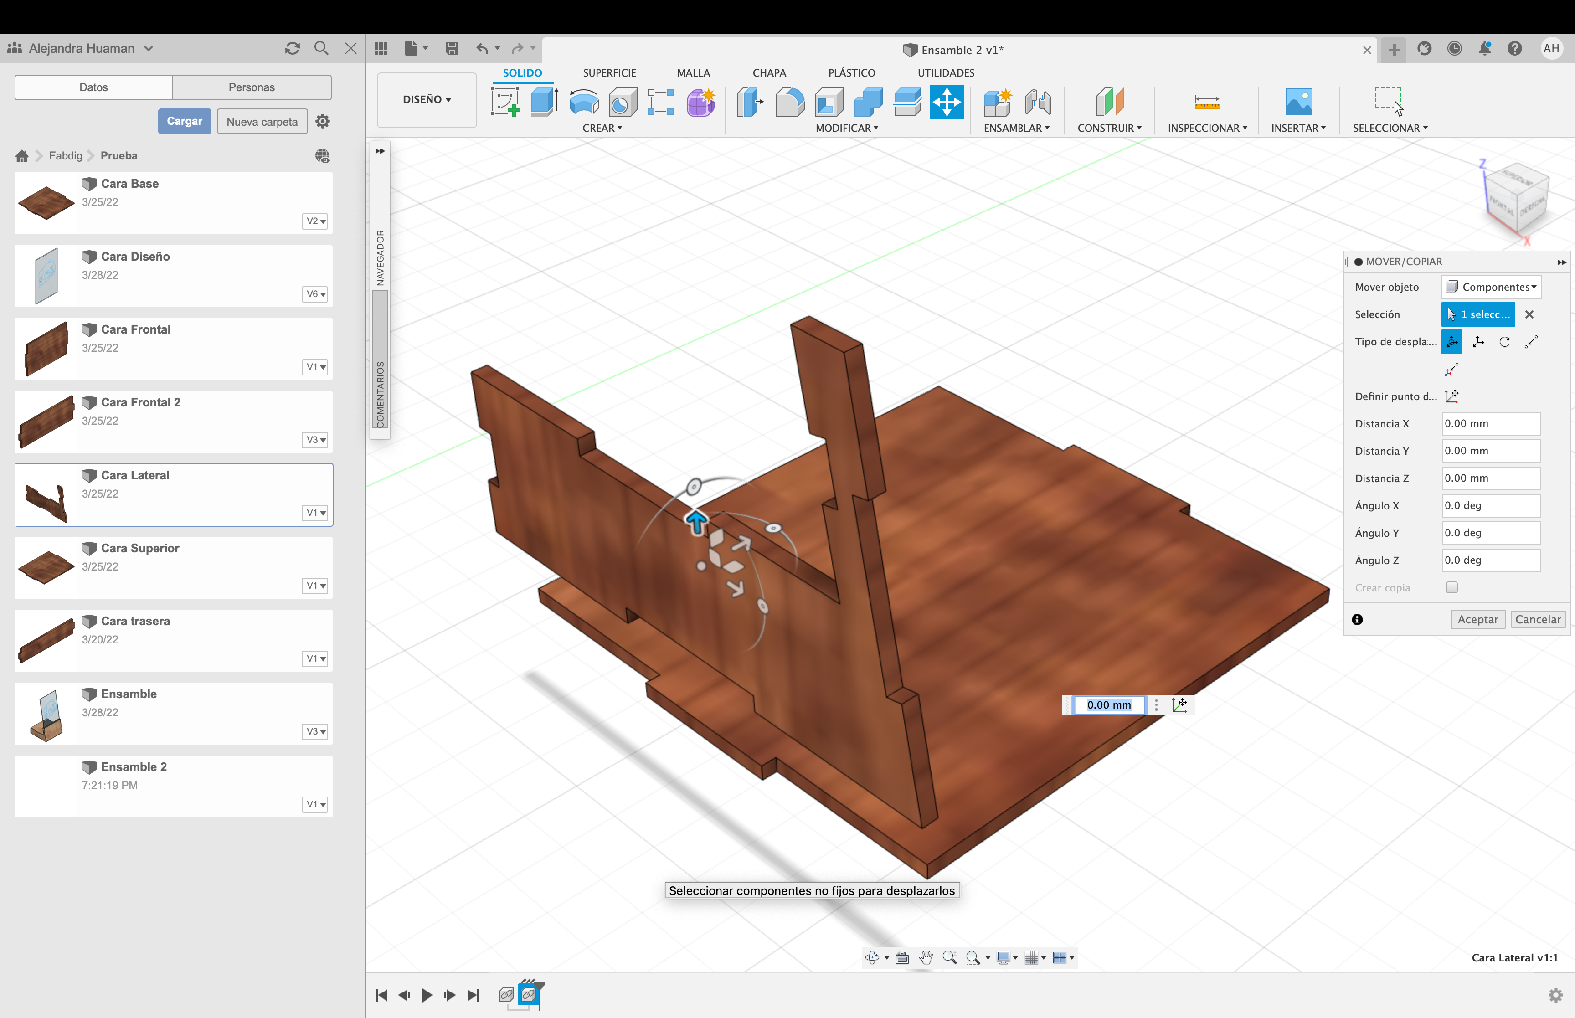Click the Create Form purple icon
The width and height of the screenshot is (1575, 1018).
(700, 103)
